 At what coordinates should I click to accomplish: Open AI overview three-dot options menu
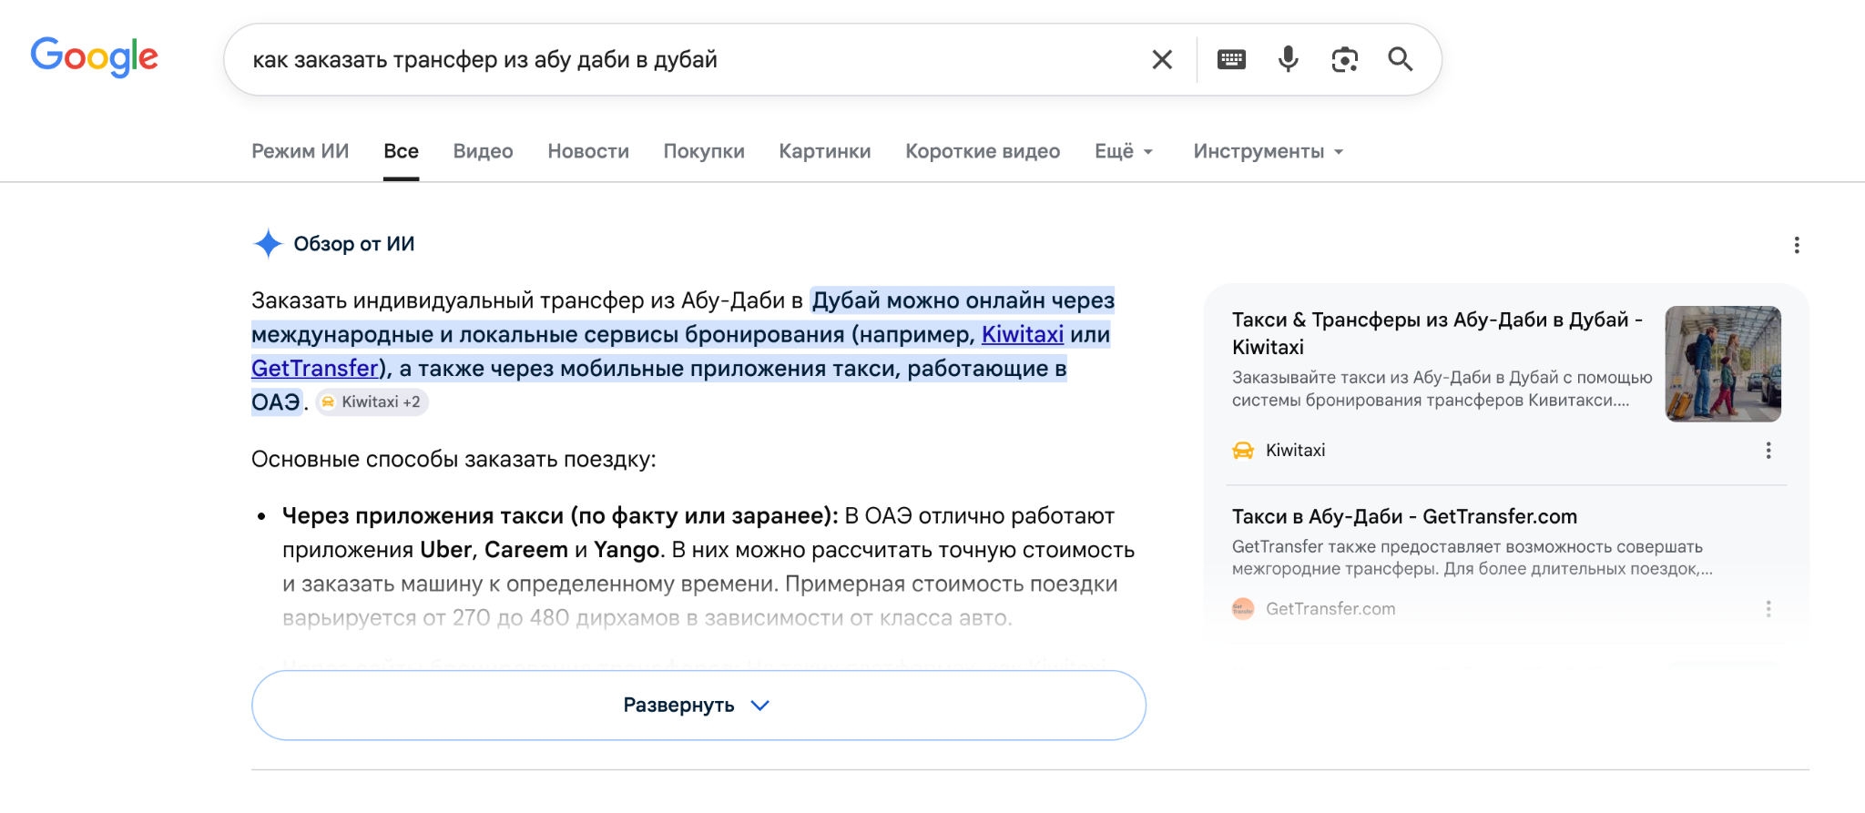click(1797, 245)
